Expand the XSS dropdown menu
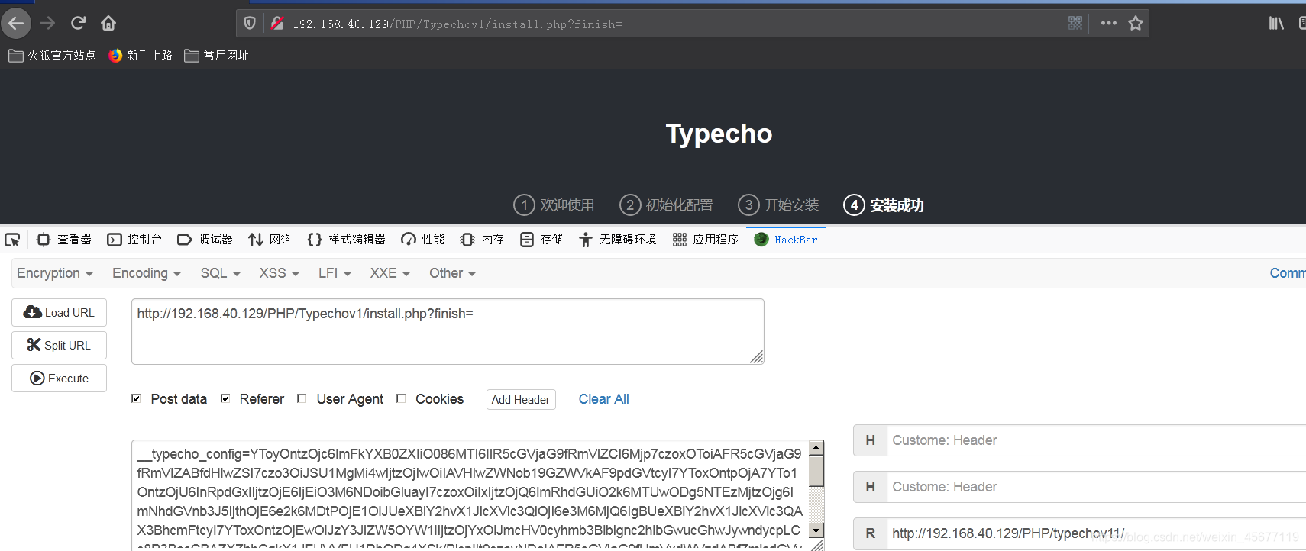This screenshot has height=551, width=1306. [279, 273]
